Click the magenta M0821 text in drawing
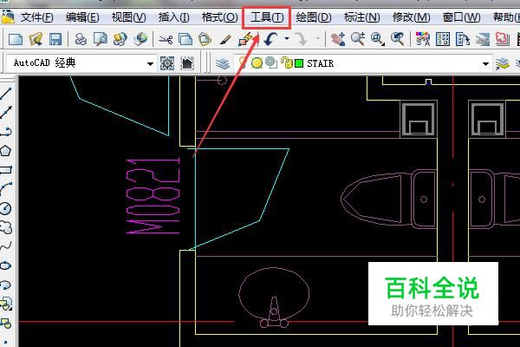520x347 pixels. coord(153,196)
